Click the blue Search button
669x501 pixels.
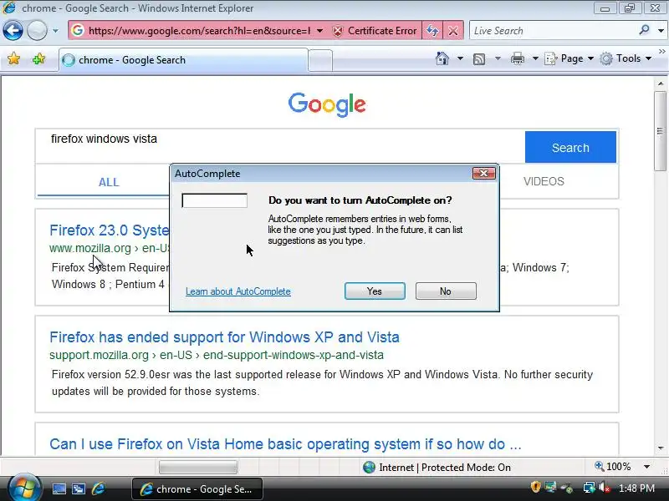(x=570, y=148)
